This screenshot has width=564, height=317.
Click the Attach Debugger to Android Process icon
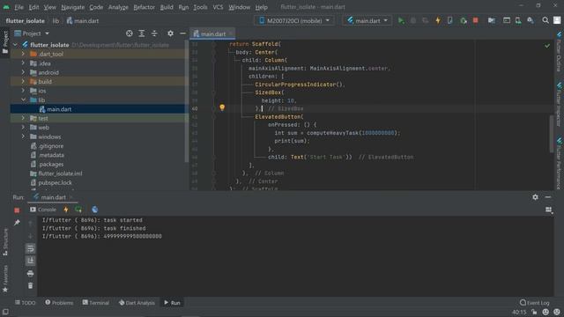(464, 20)
